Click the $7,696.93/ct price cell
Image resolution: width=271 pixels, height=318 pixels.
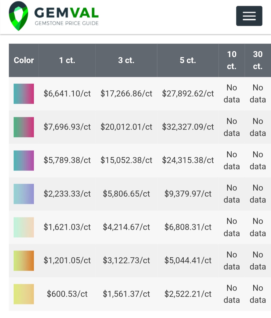click(67, 127)
